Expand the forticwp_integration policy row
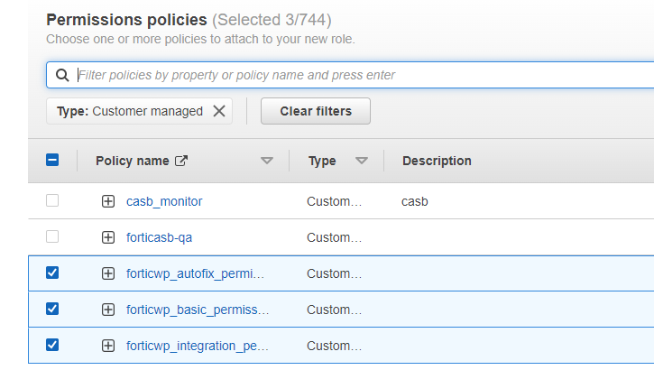 [x=108, y=346]
